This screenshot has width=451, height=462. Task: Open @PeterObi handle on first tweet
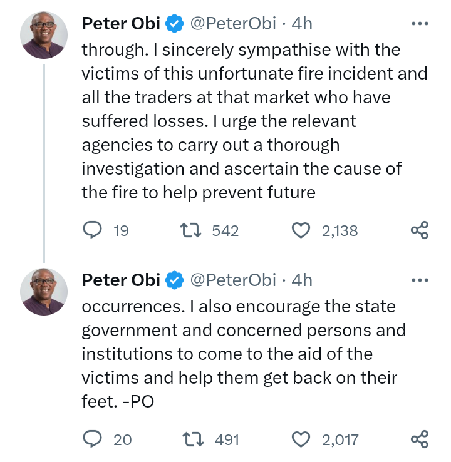click(232, 24)
